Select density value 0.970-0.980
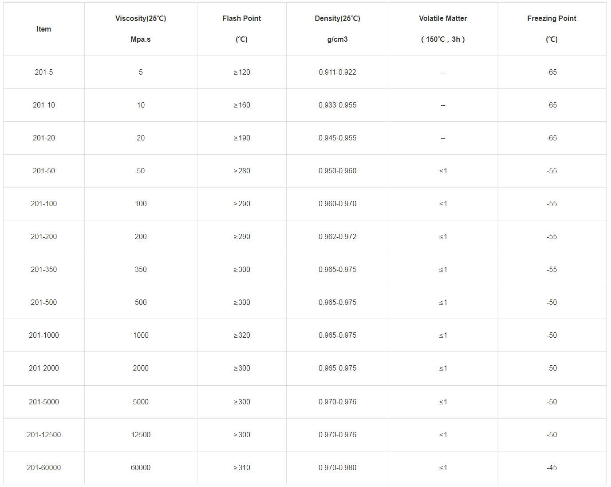Screen dimensions: 611x487 [x=337, y=467]
